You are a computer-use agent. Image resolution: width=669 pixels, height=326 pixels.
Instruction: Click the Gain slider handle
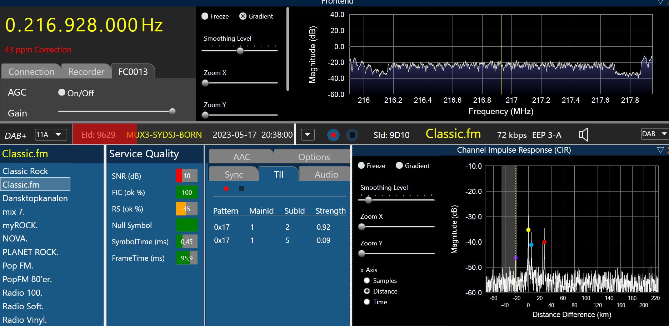(172, 111)
